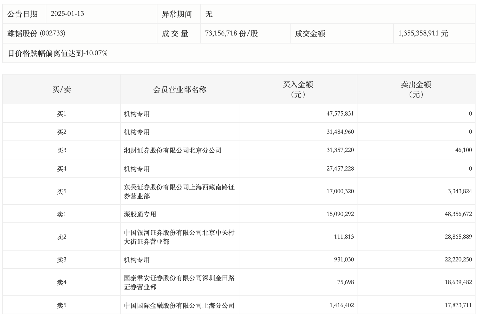Select the 深股通专用 seat entry
The width and height of the screenshot is (480, 320).
tap(140, 214)
